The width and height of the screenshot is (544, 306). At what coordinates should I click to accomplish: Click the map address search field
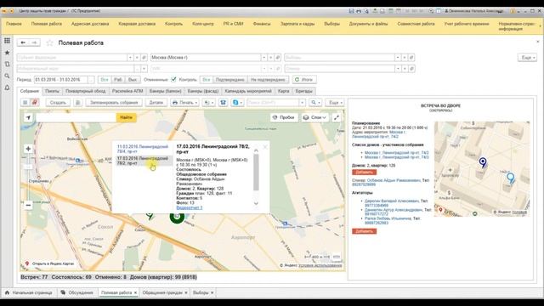tap(76, 117)
